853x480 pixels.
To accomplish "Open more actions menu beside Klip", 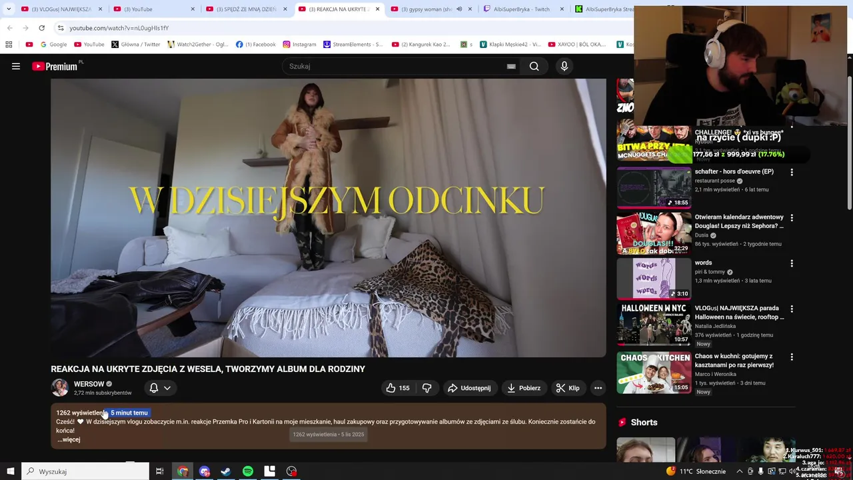I will pos(598,388).
